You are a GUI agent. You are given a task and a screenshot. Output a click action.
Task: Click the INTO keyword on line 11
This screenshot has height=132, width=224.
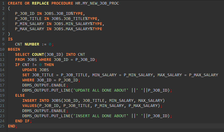71,54
